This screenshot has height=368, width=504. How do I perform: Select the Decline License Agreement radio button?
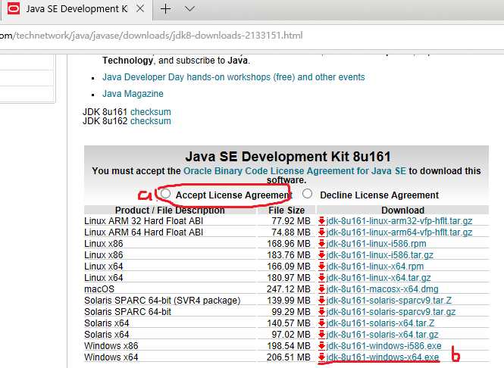[307, 194]
